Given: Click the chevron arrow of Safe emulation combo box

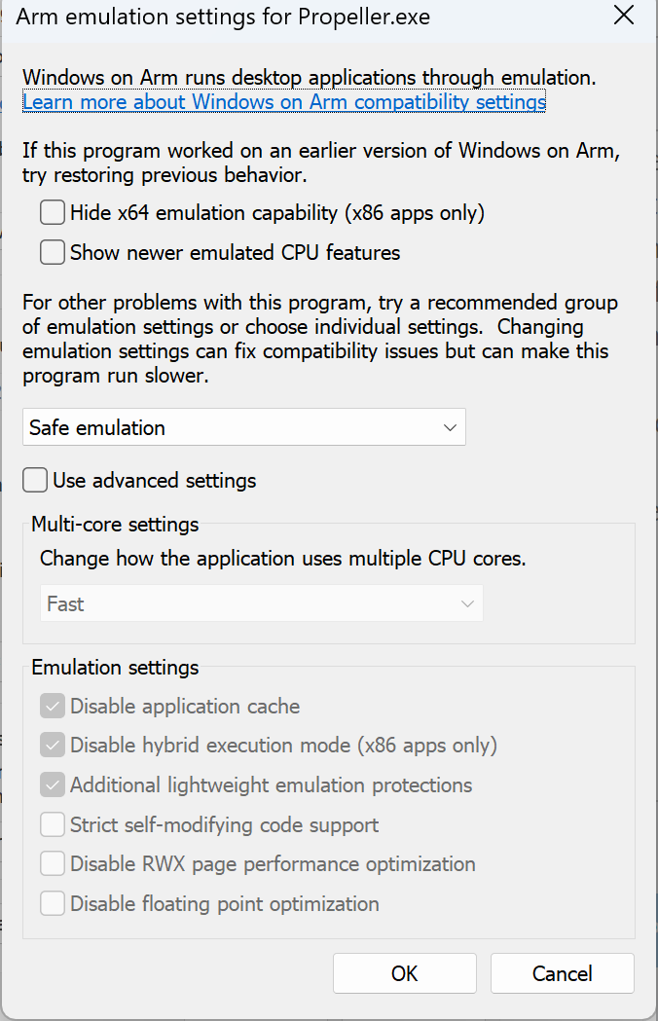Looking at the screenshot, I should tap(450, 427).
